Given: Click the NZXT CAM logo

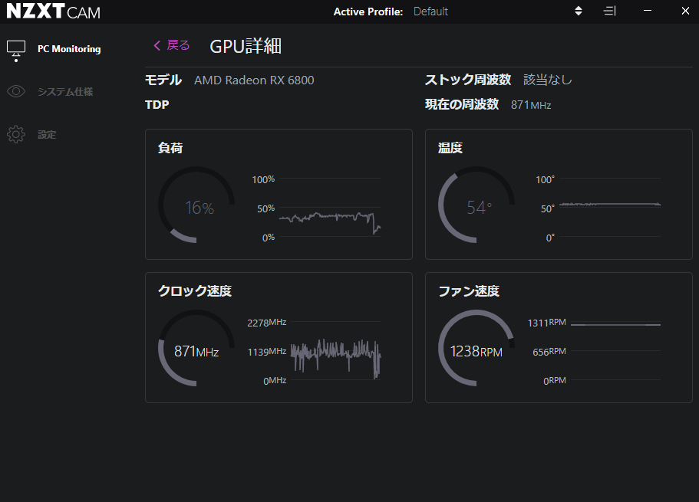Looking at the screenshot, I should click(x=54, y=11).
